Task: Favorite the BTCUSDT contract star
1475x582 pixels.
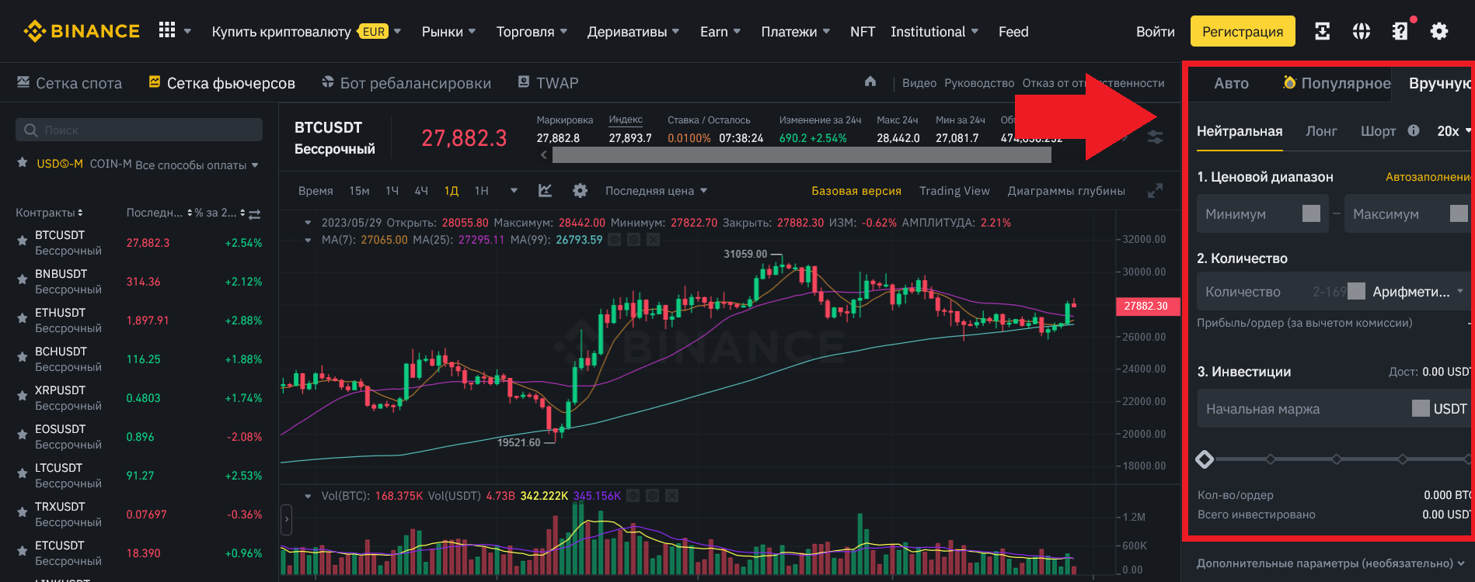Action: [x=23, y=241]
